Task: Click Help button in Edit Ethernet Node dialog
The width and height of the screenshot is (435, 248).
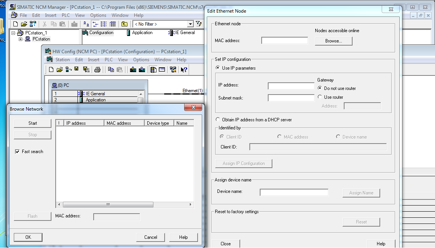Action: coord(381,243)
